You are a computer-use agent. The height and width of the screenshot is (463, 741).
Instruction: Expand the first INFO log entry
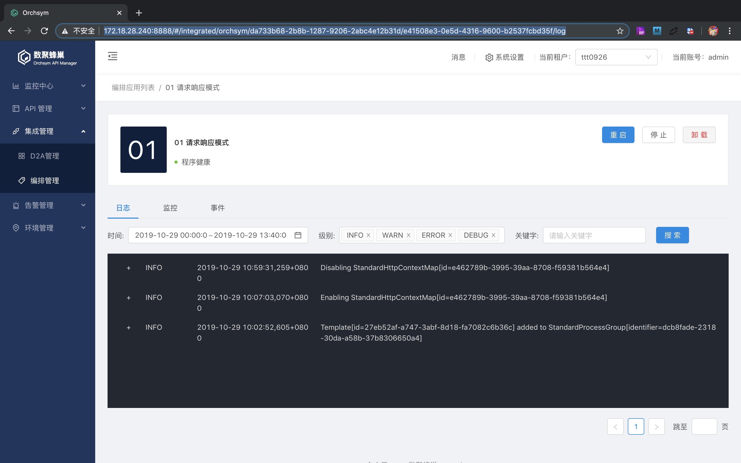click(129, 268)
